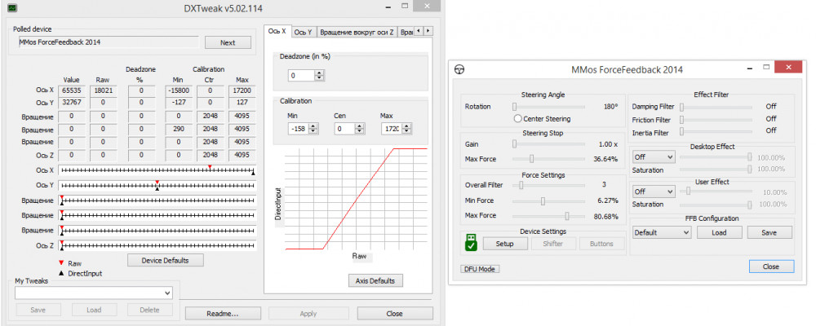Click the Load button in FFB Configuration
The height and width of the screenshot is (326, 816).
(719, 233)
